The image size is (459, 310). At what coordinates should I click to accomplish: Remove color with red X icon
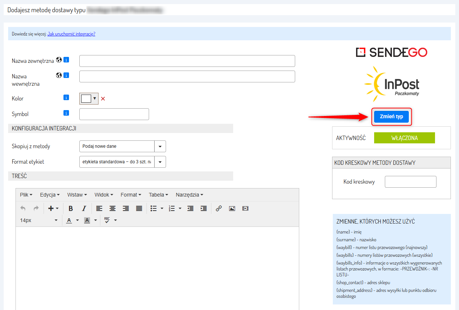(x=103, y=99)
